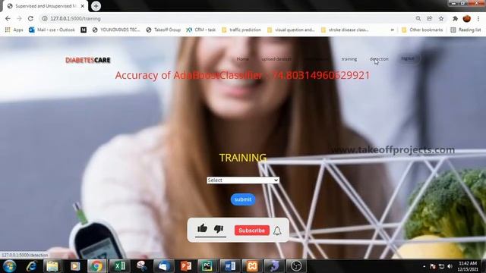486x273 pixels.
Task: Open the Action Center flag icon
Action: point(433,266)
